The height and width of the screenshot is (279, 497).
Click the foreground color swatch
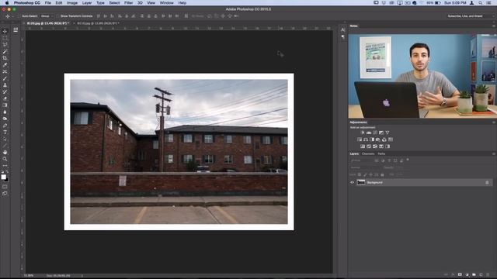click(3, 177)
